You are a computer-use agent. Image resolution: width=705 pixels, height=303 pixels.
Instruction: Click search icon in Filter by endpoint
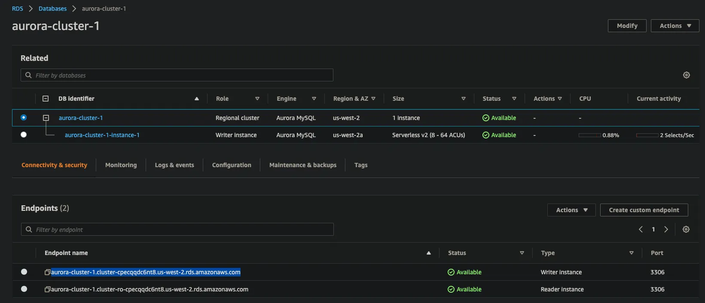(x=29, y=229)
